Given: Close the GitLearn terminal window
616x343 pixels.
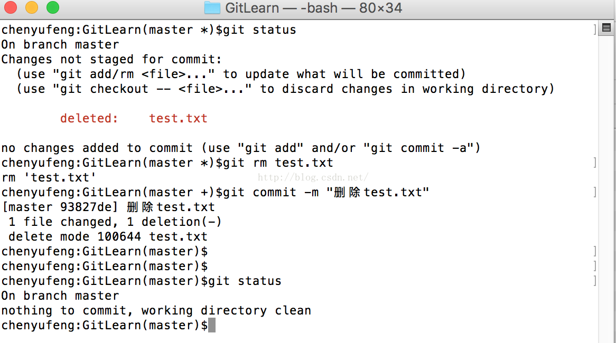Looking at the screenshot, I should coord(11,7).
